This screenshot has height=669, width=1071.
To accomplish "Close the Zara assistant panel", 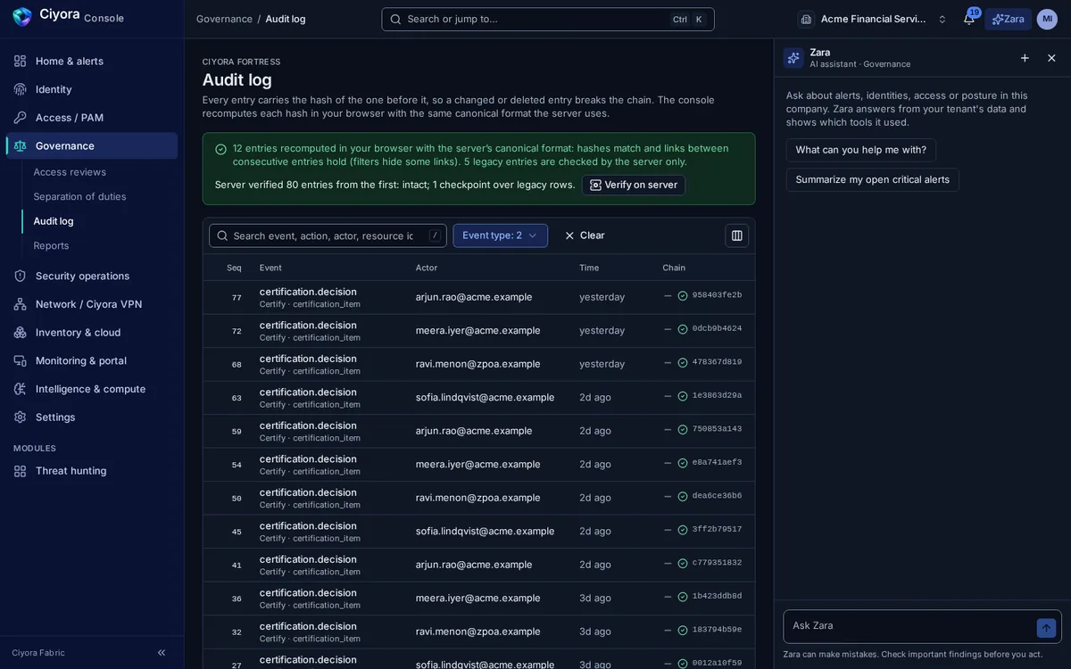I will [x=1051, y=58].
